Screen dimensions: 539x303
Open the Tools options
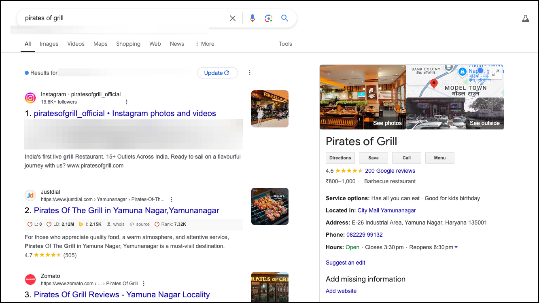[x=285, y=44]
